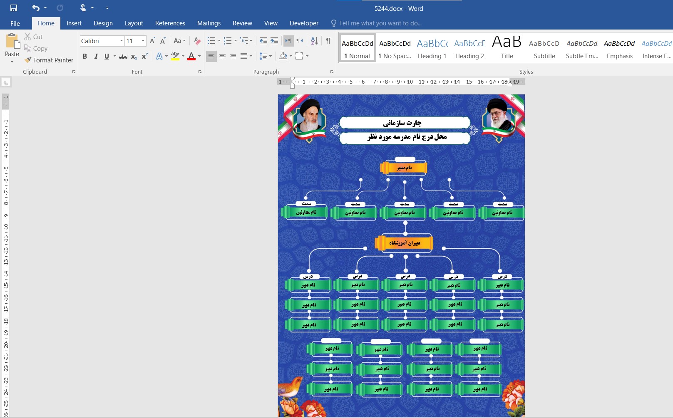Image resolution: width=673 pixels, height=418 pixels.
Task: Open the borders dropdown
Action: 307,56
